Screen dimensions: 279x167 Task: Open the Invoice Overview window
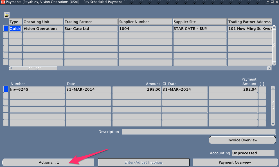pyautogui.click(x=242, y=140)
